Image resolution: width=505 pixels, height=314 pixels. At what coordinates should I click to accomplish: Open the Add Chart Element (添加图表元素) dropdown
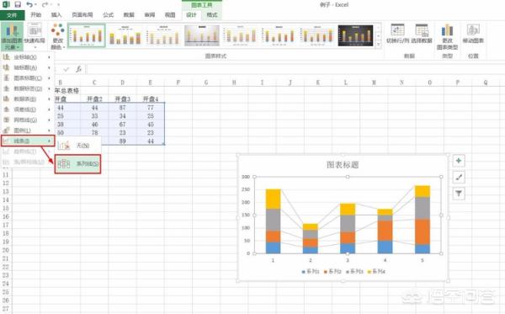tap(12, 36)
